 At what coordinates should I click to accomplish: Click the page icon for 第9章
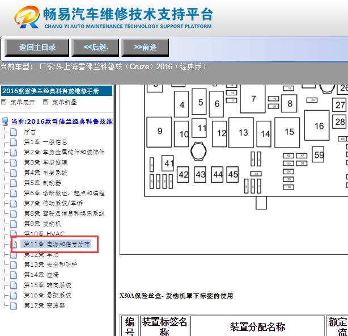click(13, 224)
